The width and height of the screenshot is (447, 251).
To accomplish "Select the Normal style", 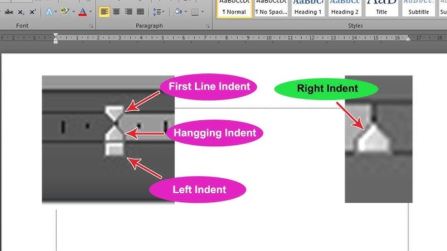I will coord(235,9).
